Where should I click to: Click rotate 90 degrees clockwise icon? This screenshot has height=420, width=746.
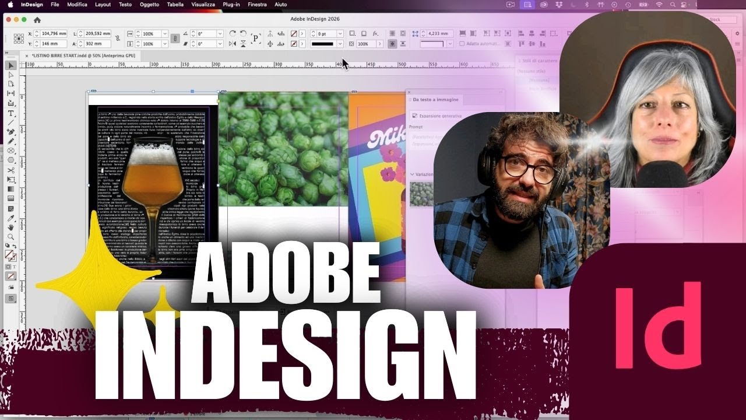coord(233,34)
